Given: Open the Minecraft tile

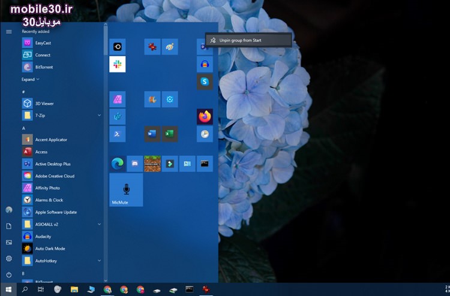Looking at the screenshot, I should click(152, 163).
